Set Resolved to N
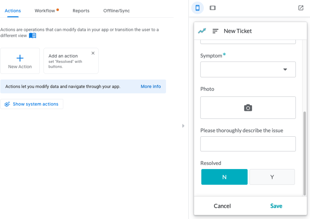Screen dimensions: 310x219 224,177
